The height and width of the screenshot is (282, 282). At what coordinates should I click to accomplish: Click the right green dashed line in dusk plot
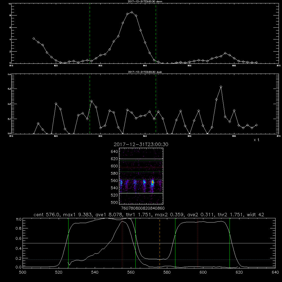(x=156, y=104)
